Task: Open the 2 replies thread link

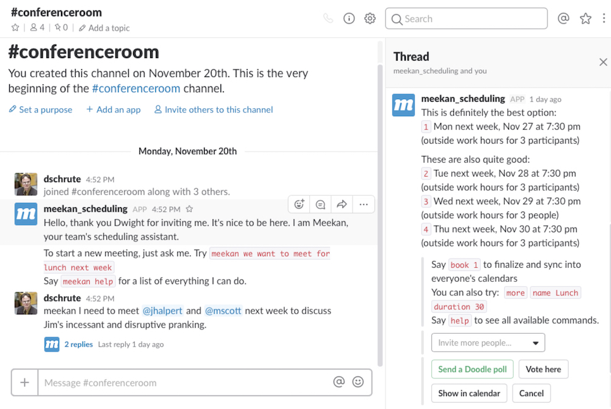Action: (x=78, y=344)
